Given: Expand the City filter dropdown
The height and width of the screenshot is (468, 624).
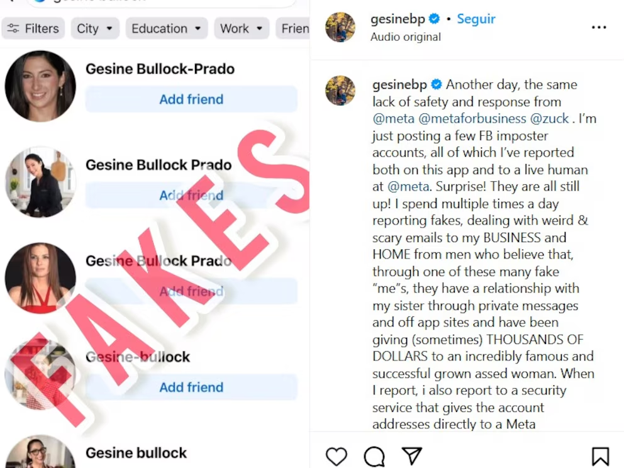Looking at the screenshot, I should point(94,28).
